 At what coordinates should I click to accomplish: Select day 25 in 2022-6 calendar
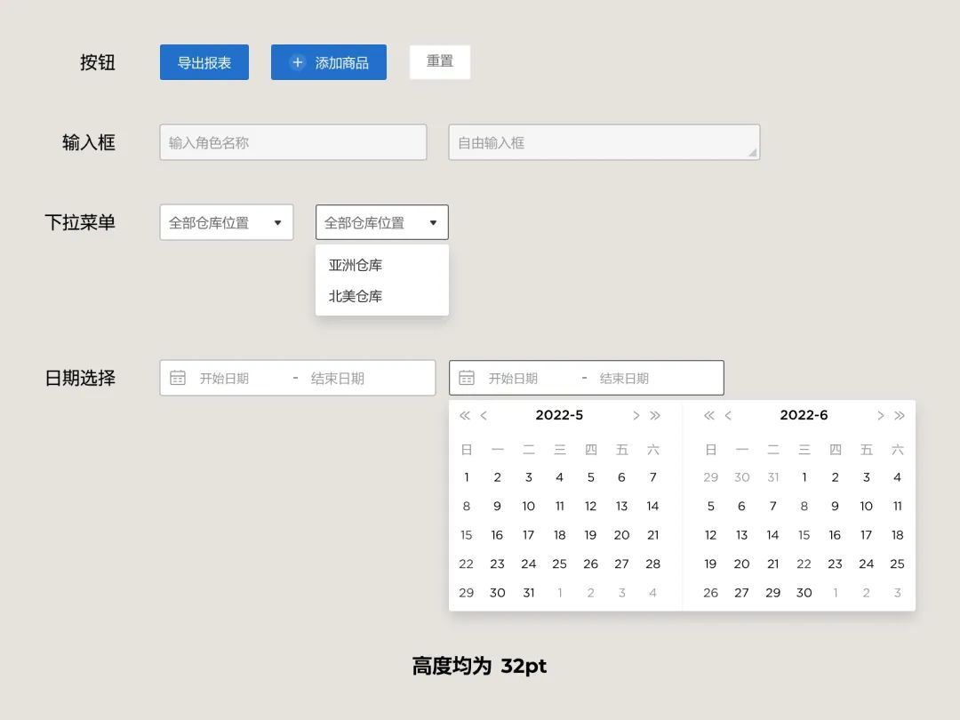[897, 564]
